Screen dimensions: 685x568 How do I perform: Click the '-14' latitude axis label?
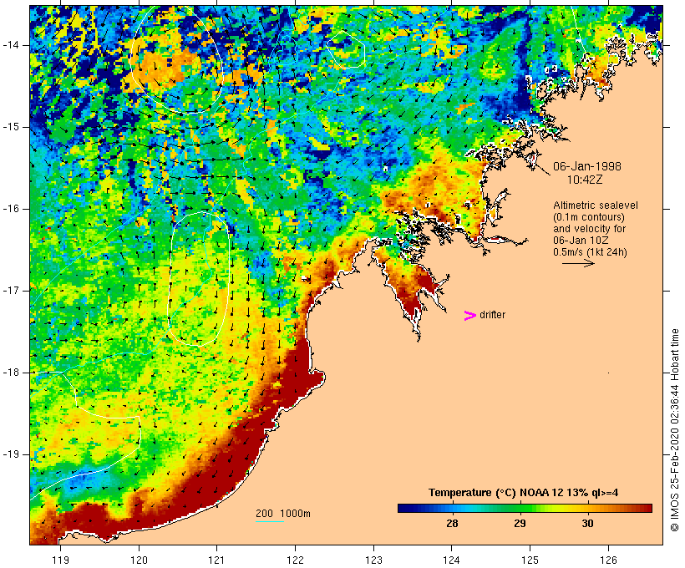coord(11,45)
